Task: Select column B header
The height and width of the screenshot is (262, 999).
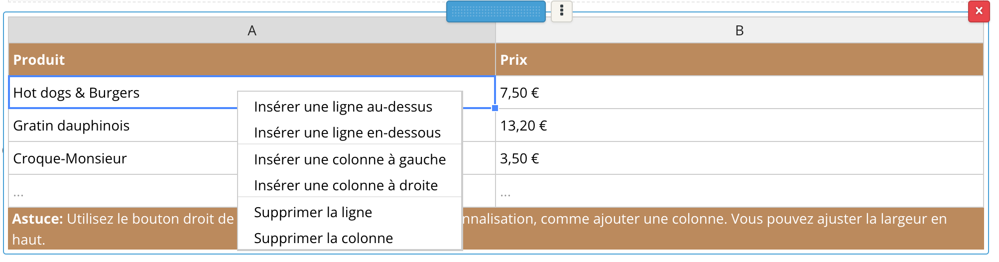Action: coord(739,30)
